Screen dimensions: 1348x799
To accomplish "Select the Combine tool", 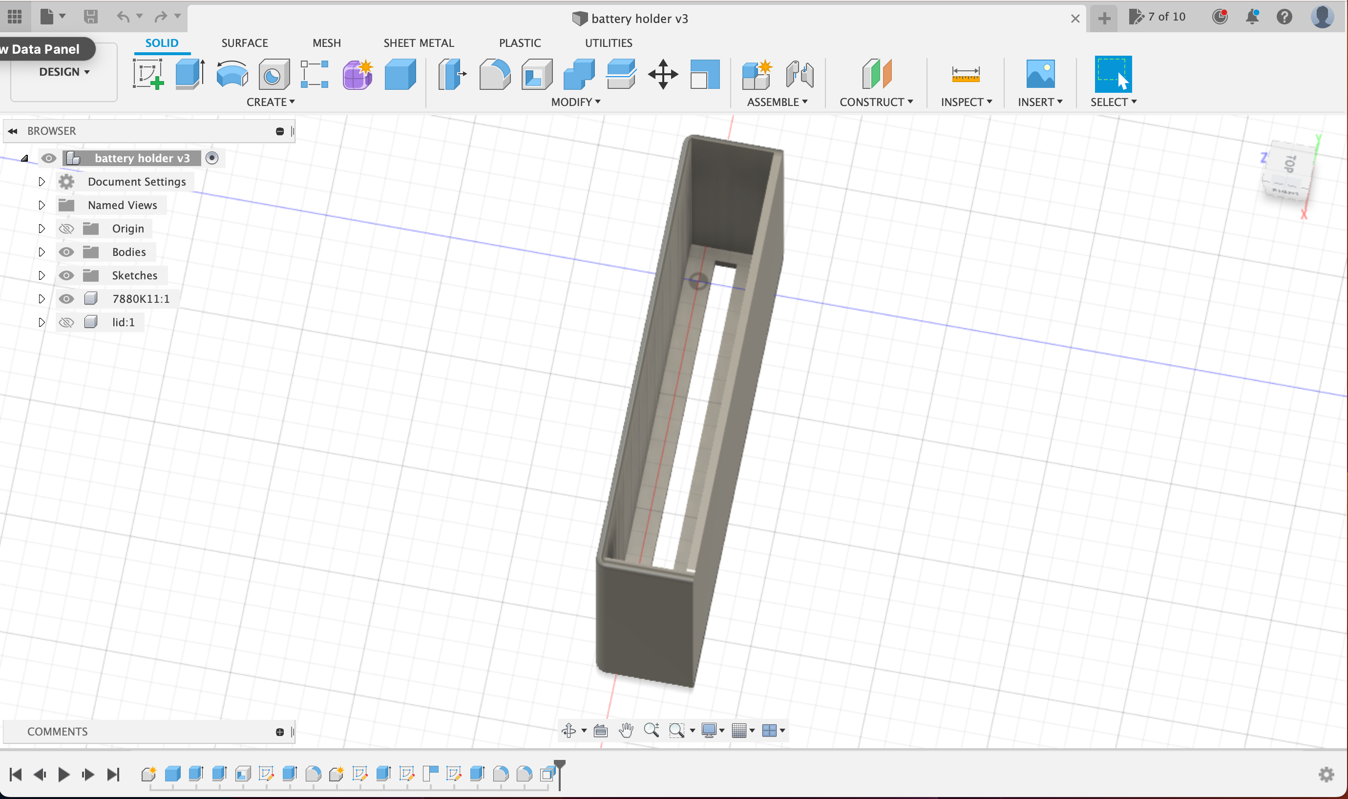I will point(579,74).
